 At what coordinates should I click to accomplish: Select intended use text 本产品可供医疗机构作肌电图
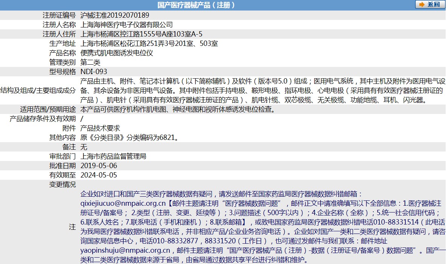pyautogui.click(x=123, y=109)
